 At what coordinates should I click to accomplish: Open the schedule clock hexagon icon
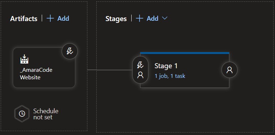point(22,114)
